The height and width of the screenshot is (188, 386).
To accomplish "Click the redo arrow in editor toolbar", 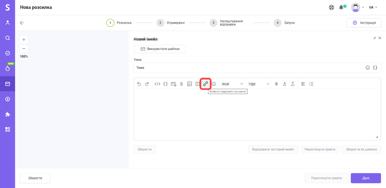I will coord(147,84).
